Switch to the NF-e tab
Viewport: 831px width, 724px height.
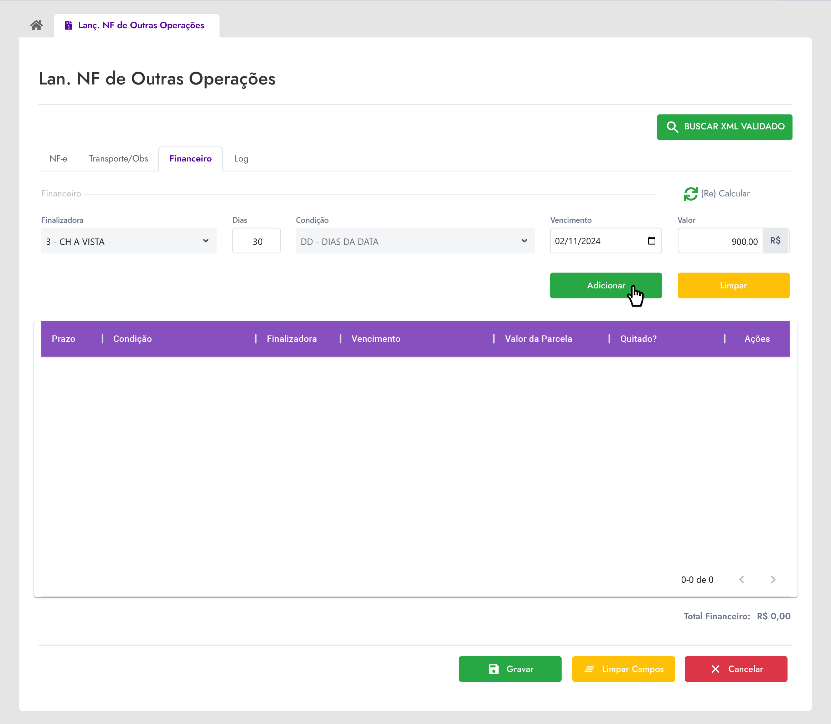coord(58,159)
